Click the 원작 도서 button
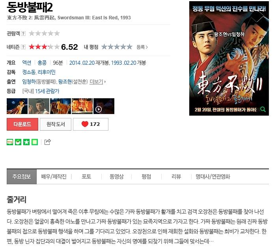The height and width of the screenshot is (249, 276). [x=56, y=124]
